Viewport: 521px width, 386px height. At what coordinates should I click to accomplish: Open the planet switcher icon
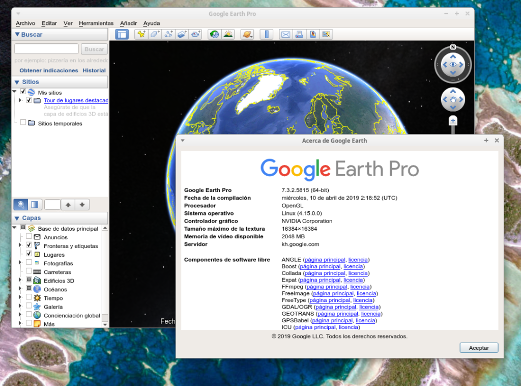247,34
